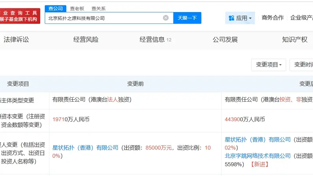The width and height of the screenshot is (313, 176).
Task: Click the red 查询工具 logo banner
Action: click(x=20, y=16)
